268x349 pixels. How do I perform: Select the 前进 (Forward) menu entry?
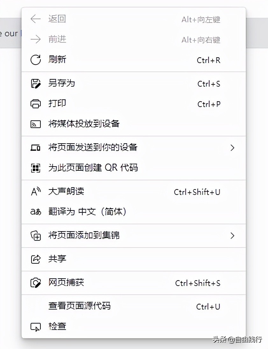coord(57,39)
